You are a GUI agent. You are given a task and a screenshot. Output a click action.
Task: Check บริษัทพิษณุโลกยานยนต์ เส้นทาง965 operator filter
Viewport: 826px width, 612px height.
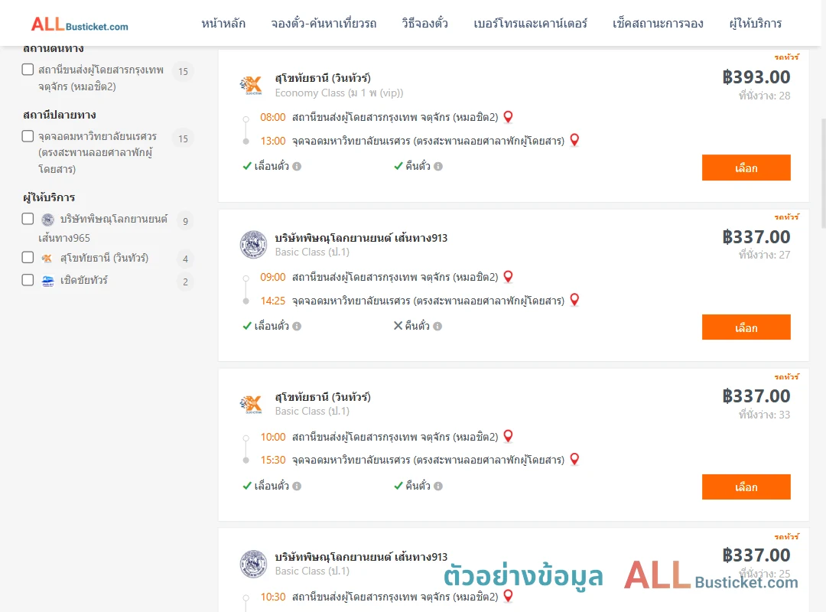[x=28, y=219]
